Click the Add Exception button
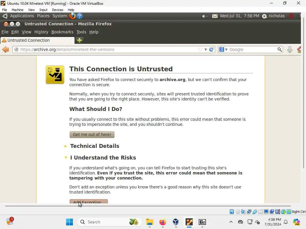The width and height of the screenshot is (306, 229). click(88, 201)
